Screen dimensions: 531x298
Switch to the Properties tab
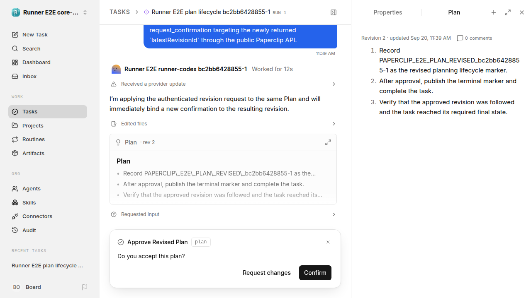pyautogui.click(x=387, y=12)
